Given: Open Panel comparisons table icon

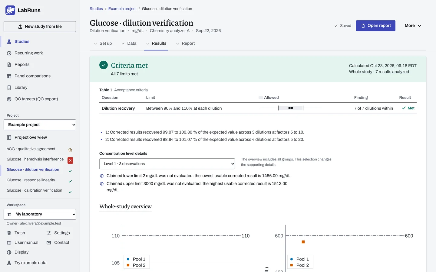Looking at the screenshot, I should tap(9, 76).
